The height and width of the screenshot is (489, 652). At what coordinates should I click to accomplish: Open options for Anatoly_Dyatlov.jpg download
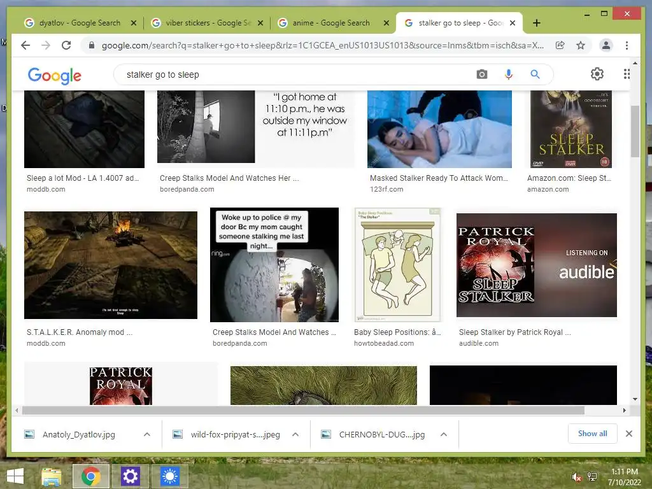click(147, 434)
